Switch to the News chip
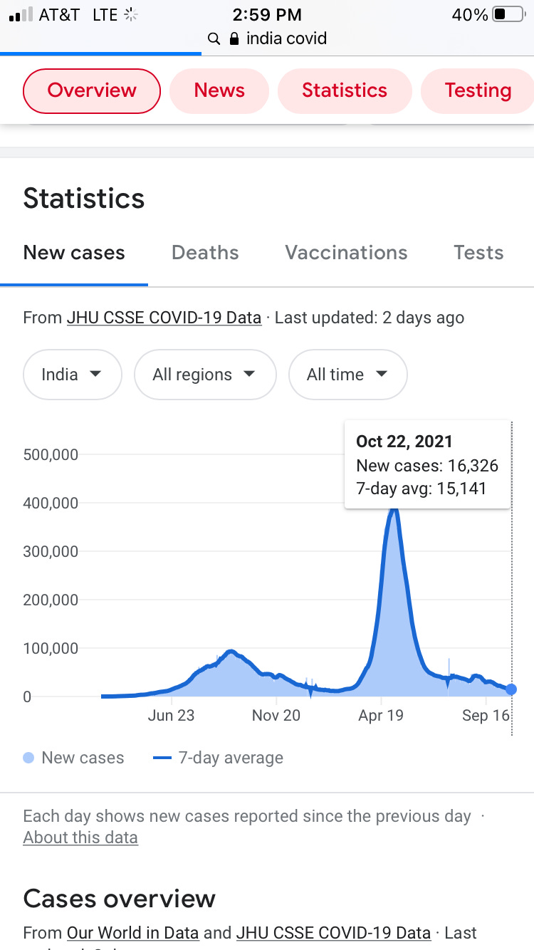 click(x=219, y=90)
